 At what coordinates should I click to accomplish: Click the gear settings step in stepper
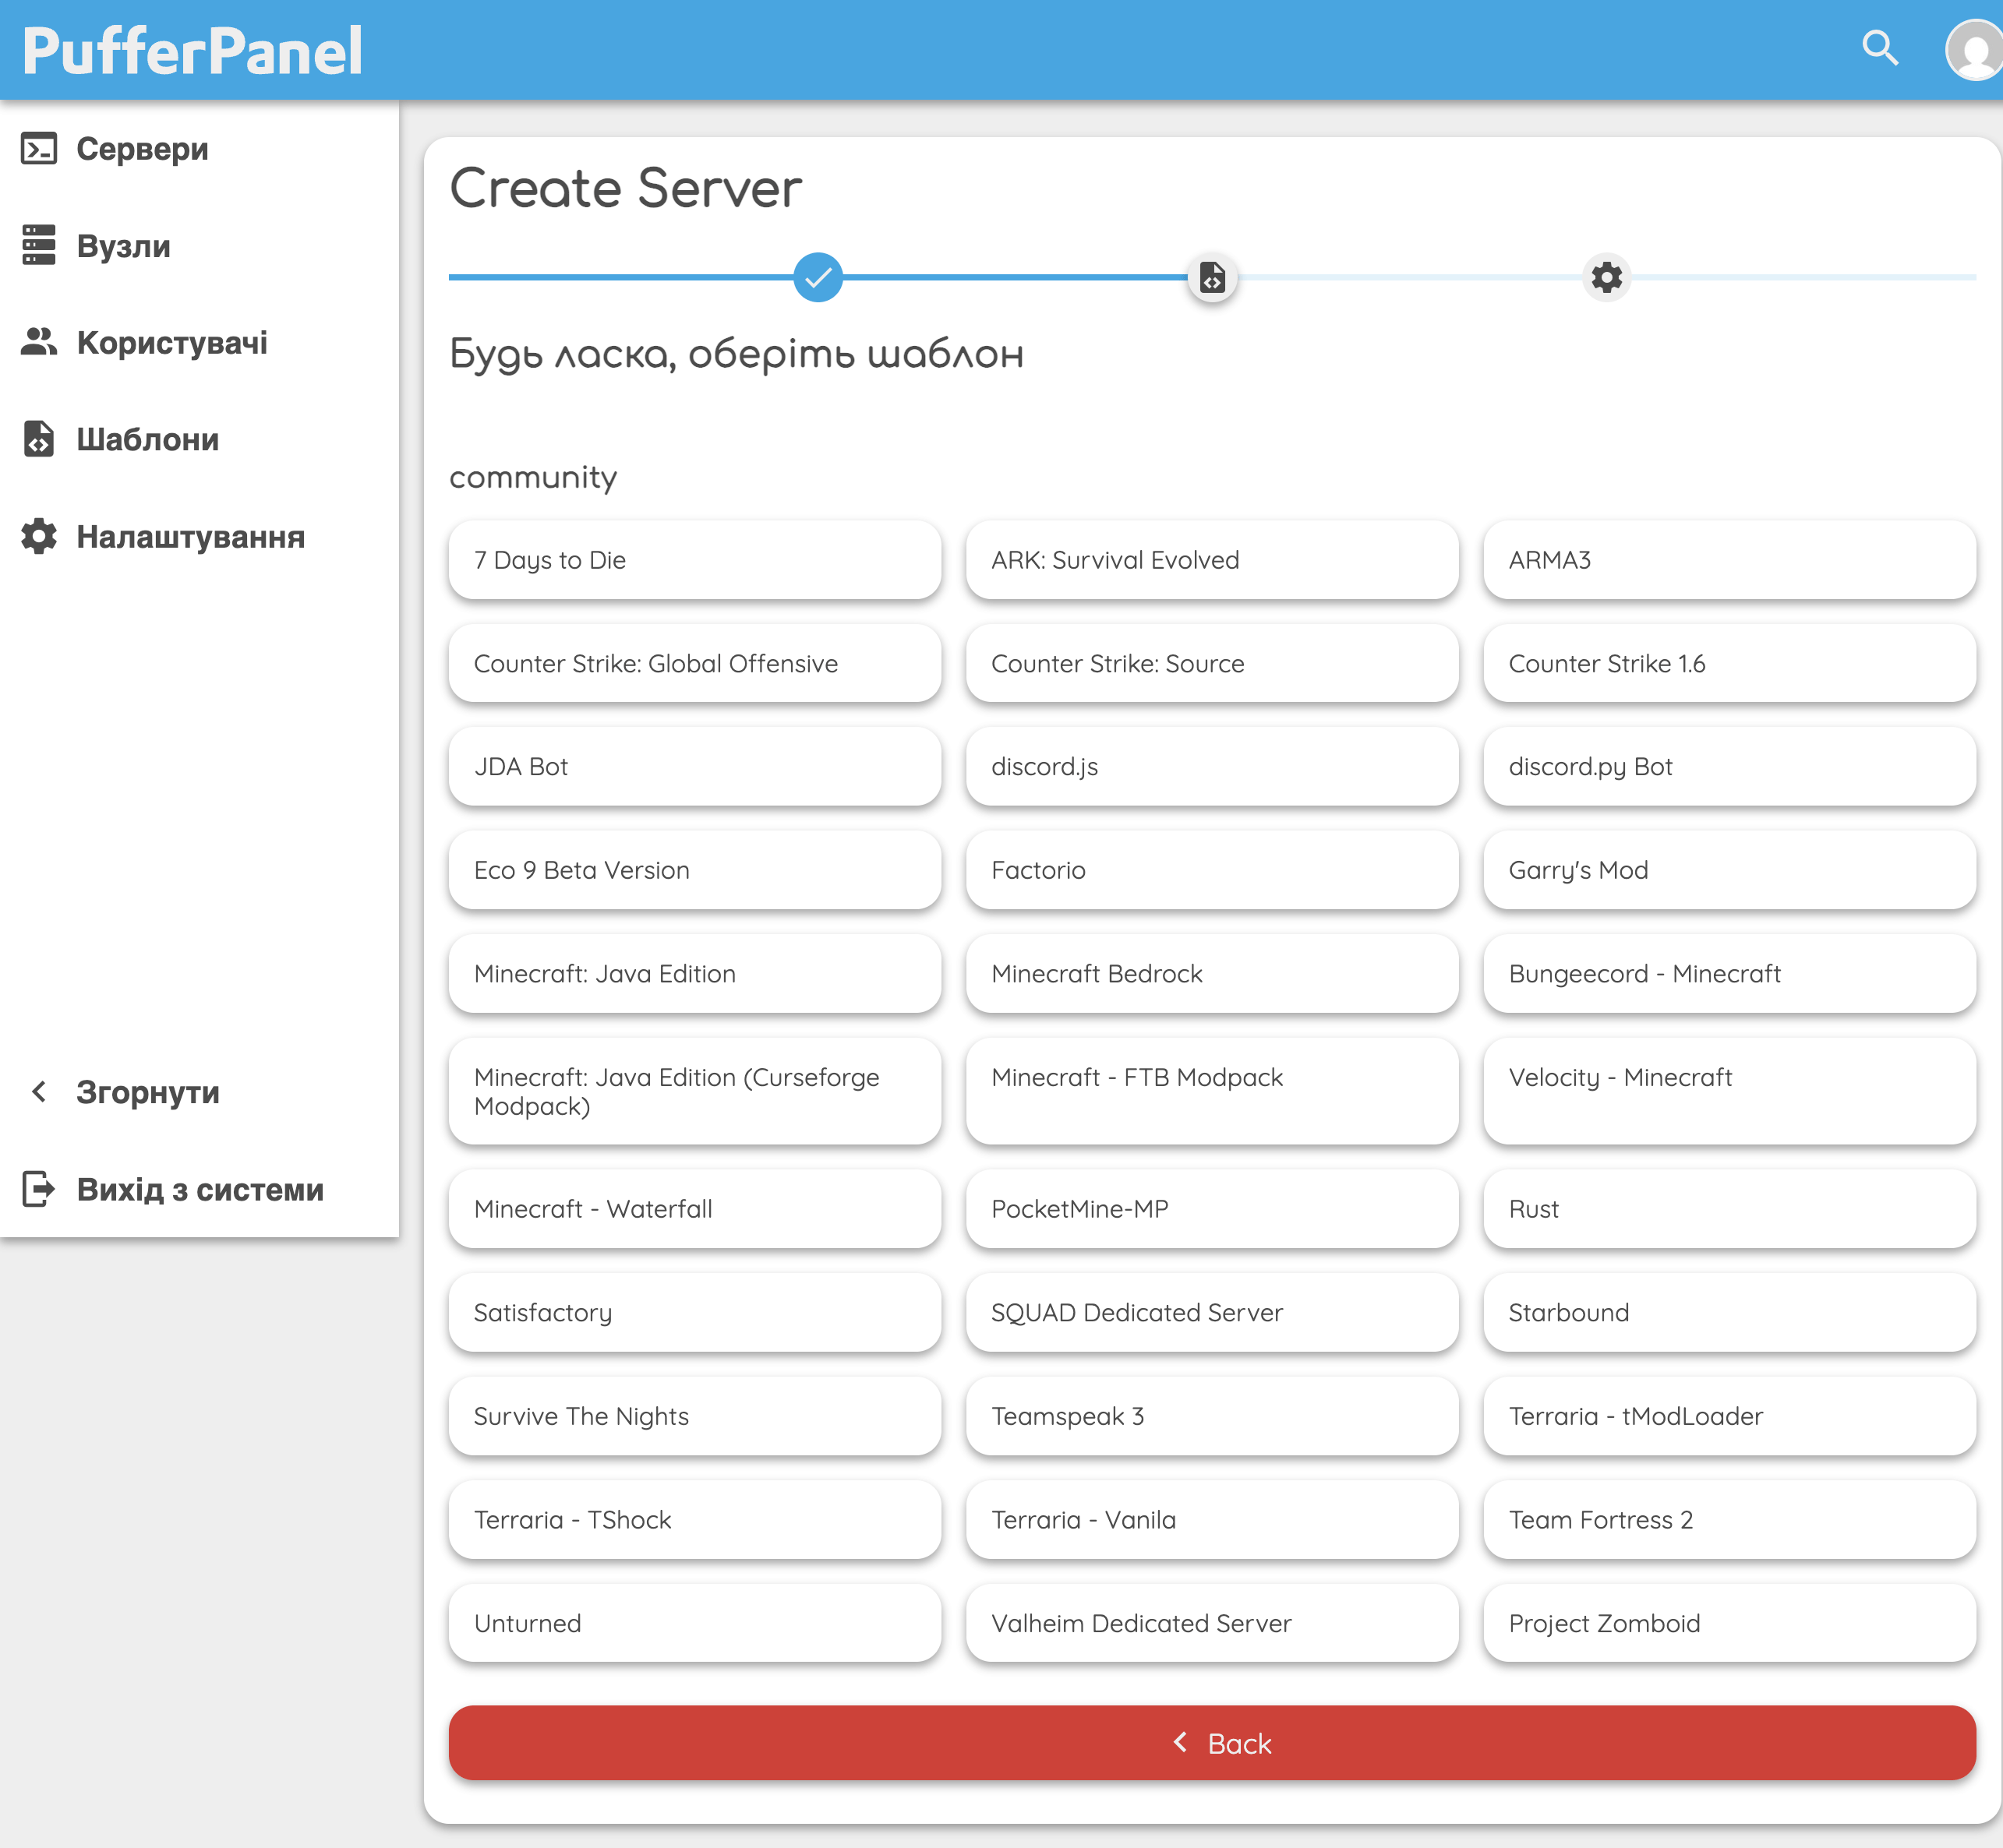coord(1607,277)
